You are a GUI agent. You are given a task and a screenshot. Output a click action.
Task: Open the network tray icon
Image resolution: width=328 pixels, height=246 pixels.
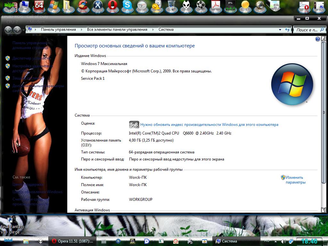[x=291, y=241]
